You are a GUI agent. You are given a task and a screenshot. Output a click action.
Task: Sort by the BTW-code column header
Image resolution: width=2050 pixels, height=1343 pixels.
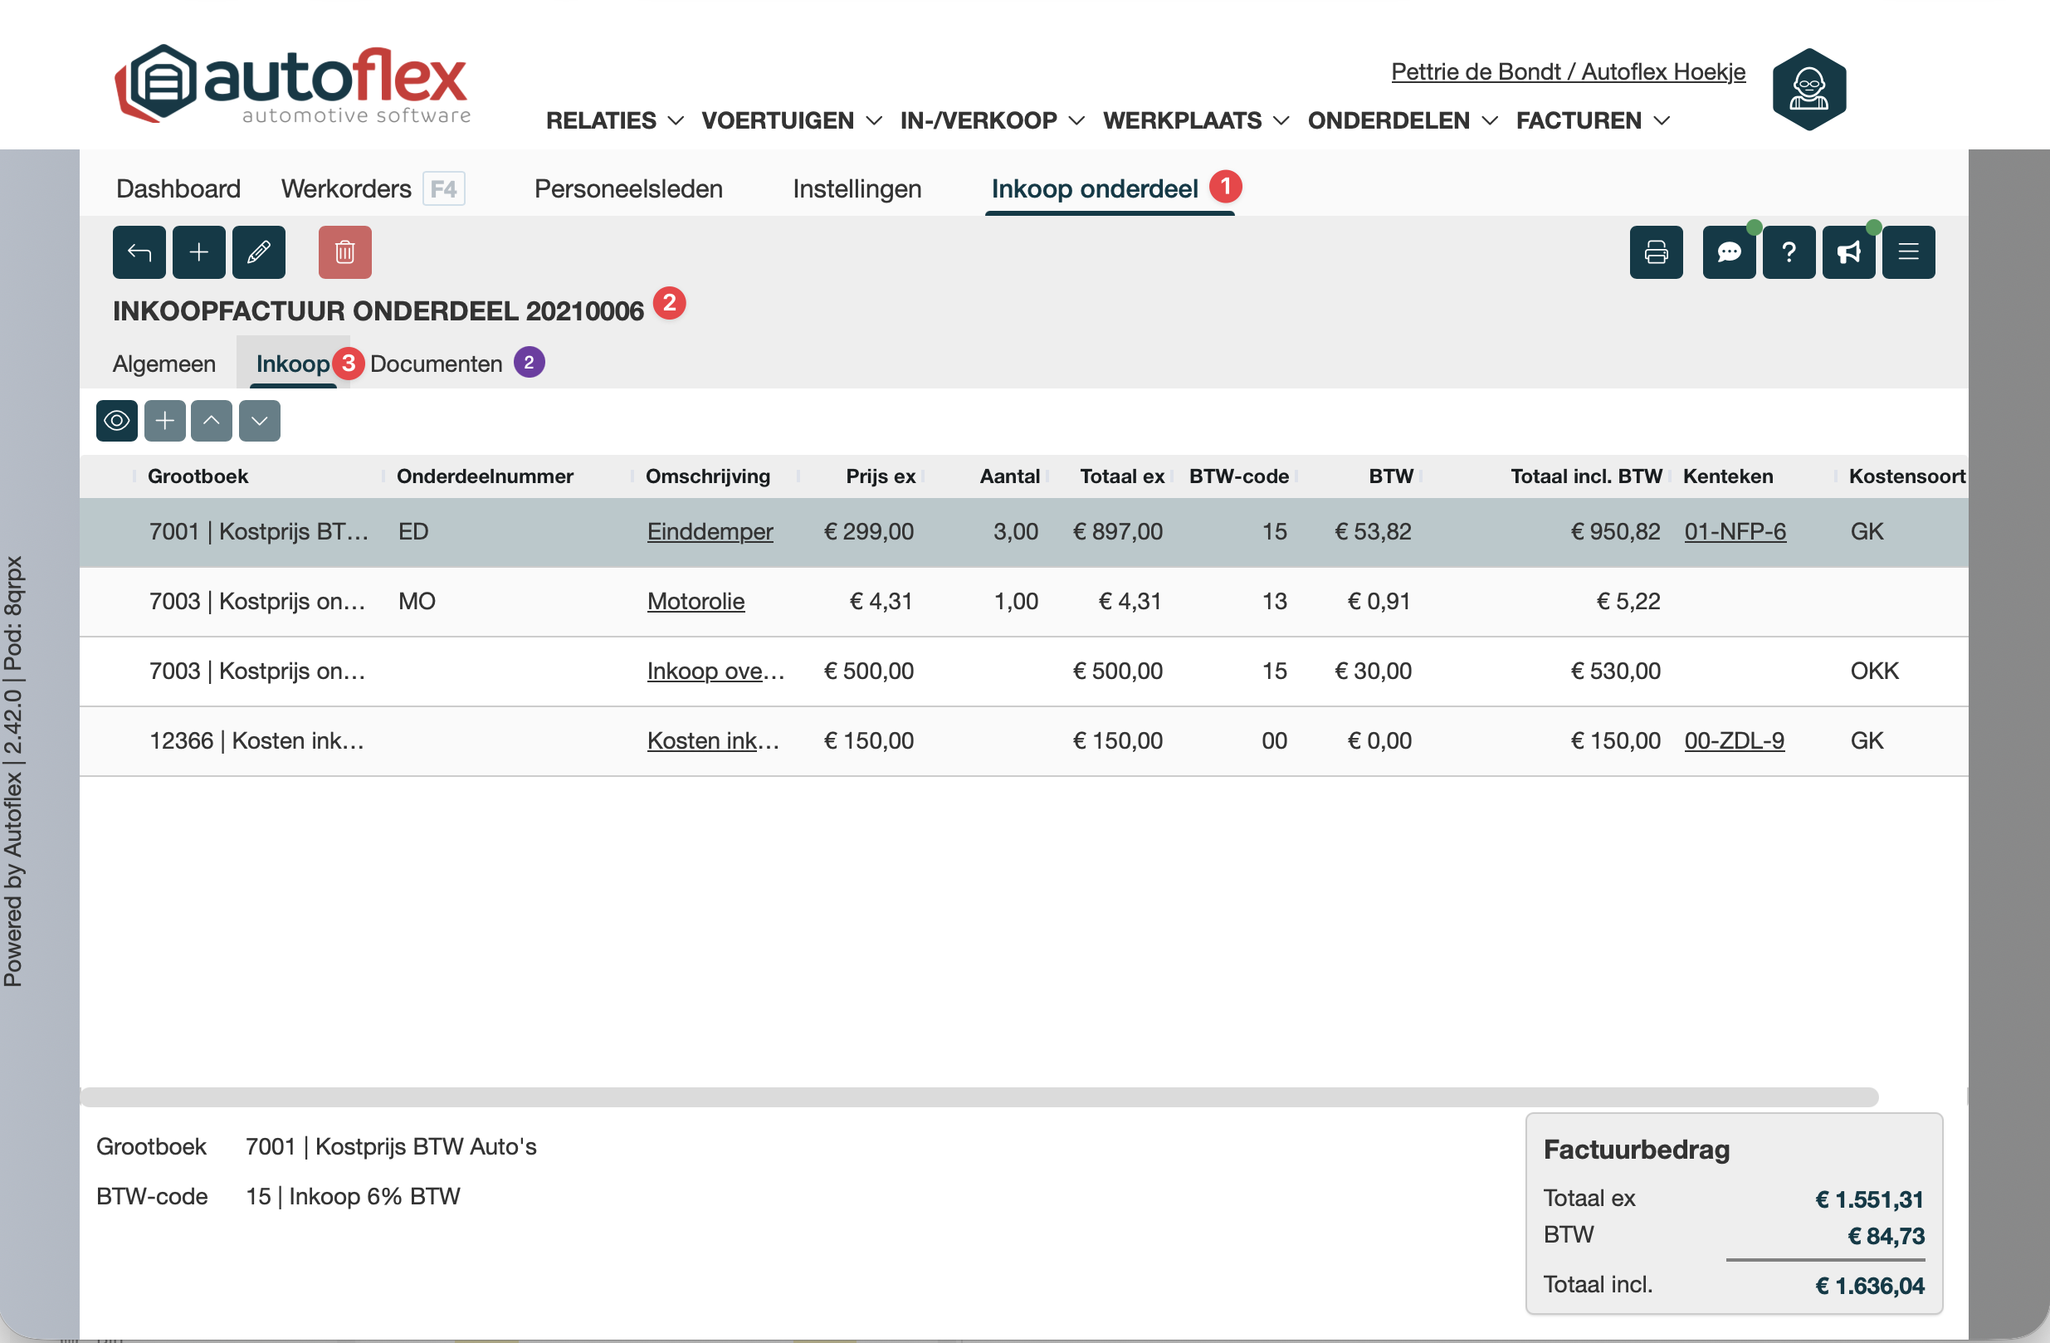(x=1238, y=476)
